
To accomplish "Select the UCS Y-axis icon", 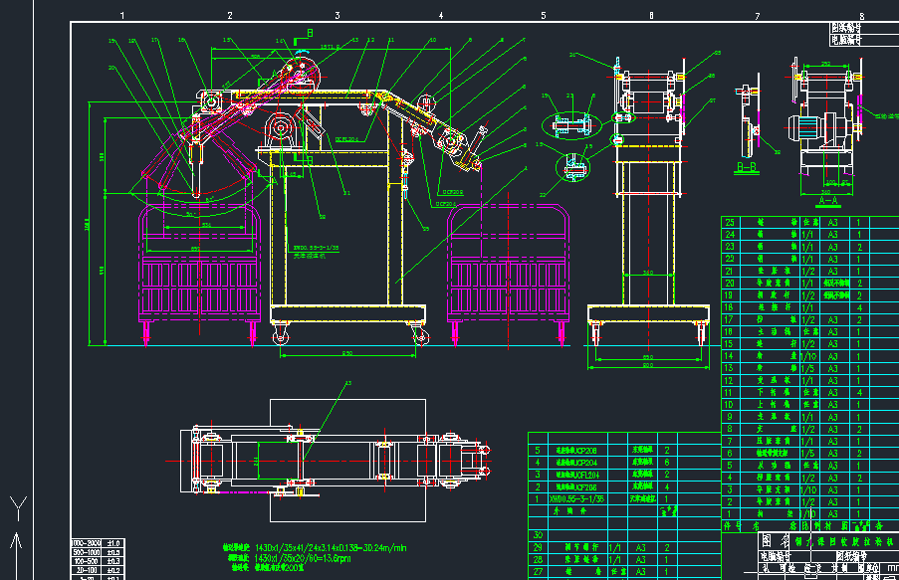I will pos(18,508).
